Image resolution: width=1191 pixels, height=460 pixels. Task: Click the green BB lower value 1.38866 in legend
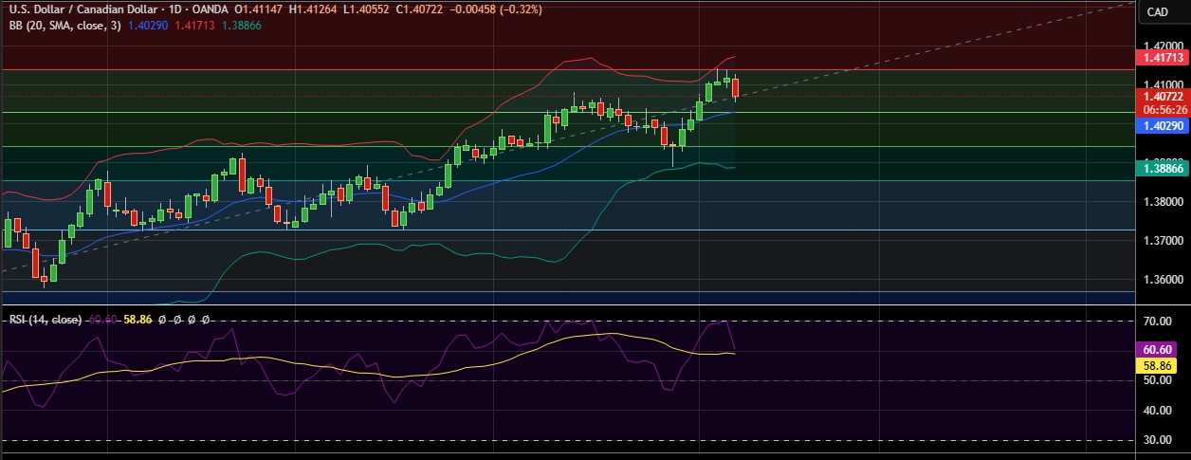pos(241,25)
